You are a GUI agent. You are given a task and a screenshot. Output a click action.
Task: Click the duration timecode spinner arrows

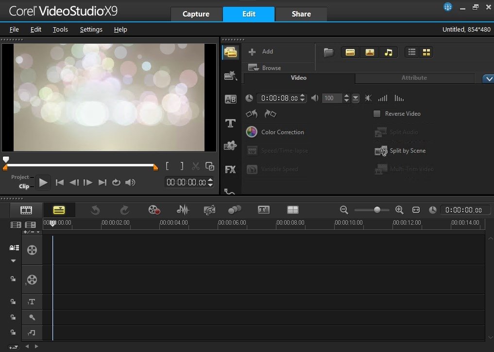(303, 98)
